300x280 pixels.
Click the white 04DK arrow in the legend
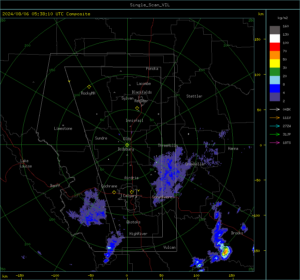(x=275, y=109)
